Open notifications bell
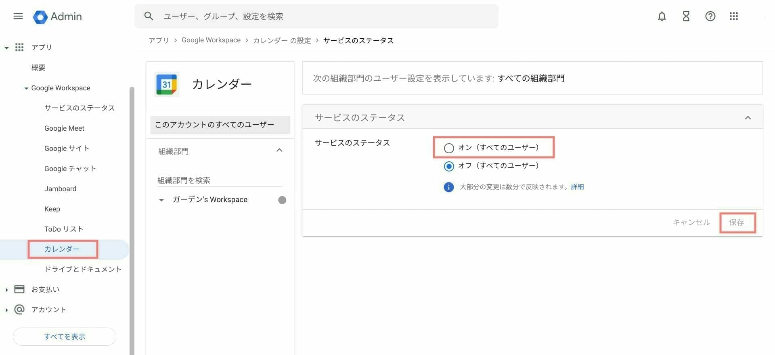Image resolution: width=775 pixels, height=355 pixels. point(662,16)
